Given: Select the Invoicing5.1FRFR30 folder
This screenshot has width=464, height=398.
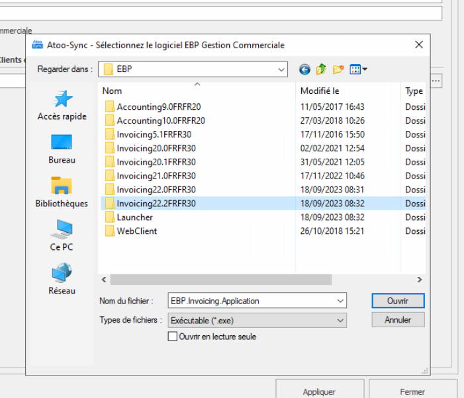Looking at the screenshot, I should 148,134.
